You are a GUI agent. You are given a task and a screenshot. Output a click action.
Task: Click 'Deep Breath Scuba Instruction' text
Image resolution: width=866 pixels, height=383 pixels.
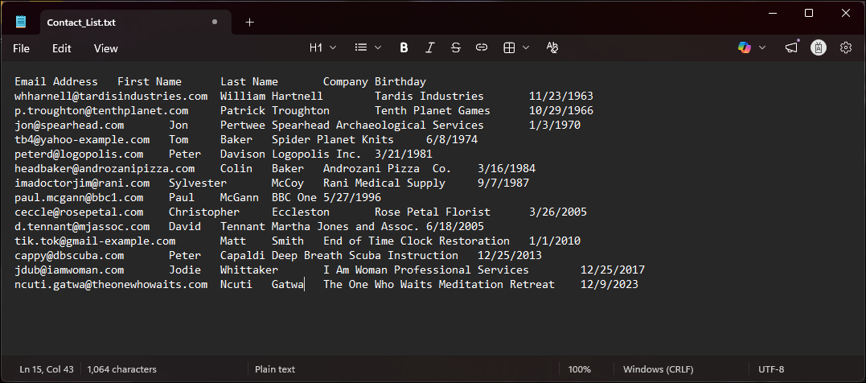click(x=365, y=255)
